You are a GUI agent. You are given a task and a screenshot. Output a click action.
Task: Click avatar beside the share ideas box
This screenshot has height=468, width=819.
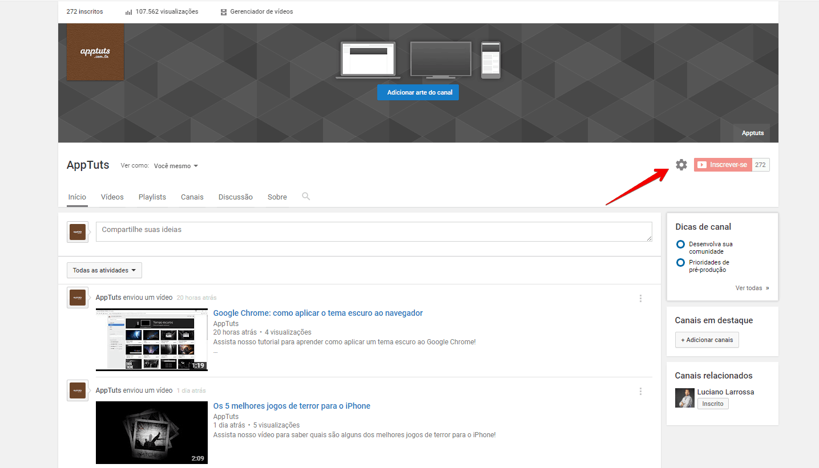tap(78, 232)
